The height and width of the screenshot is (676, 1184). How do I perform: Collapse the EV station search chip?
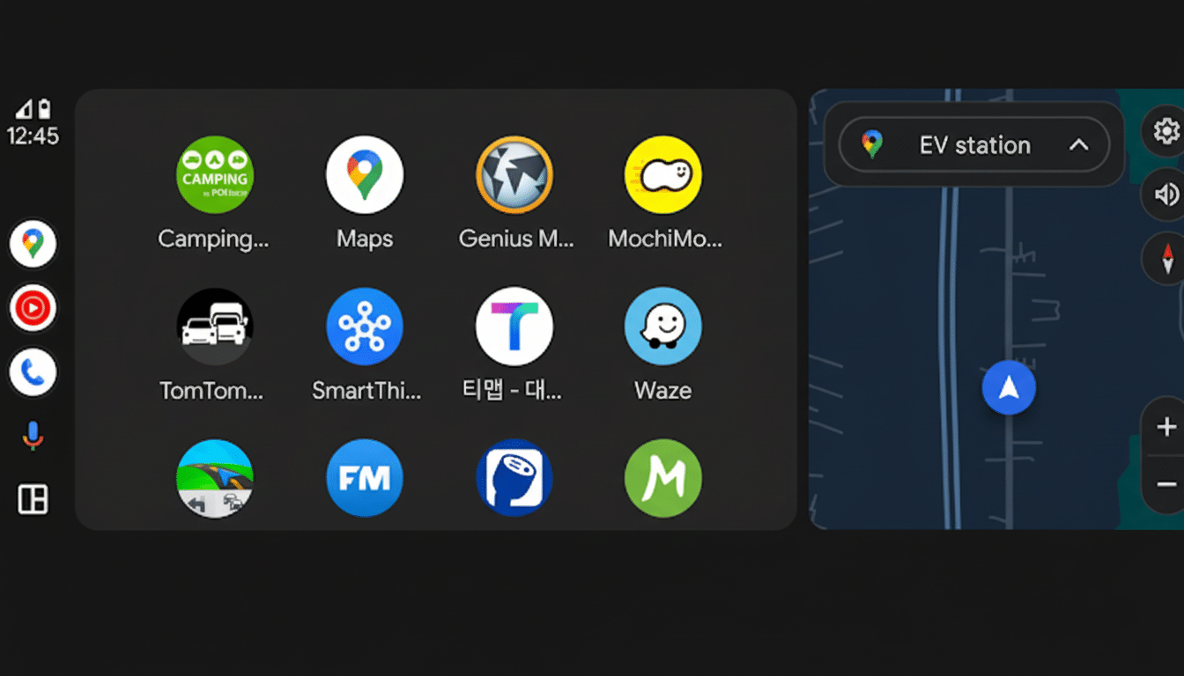coord(1078,144)
